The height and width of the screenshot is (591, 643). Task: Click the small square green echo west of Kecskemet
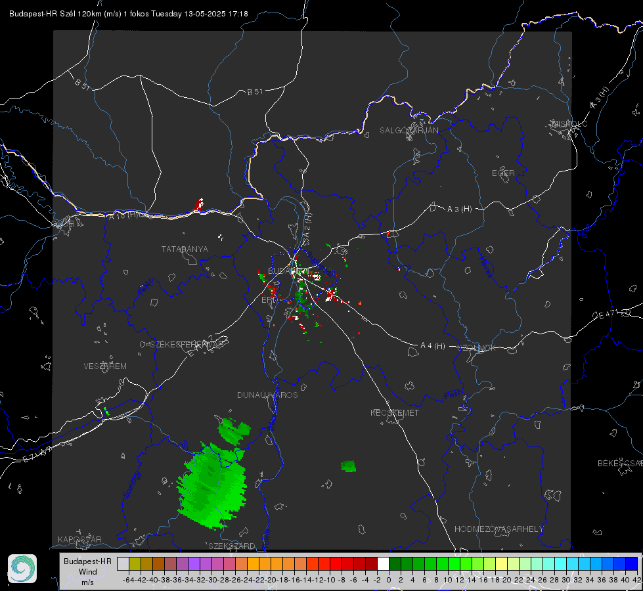[x=348, y=466]
